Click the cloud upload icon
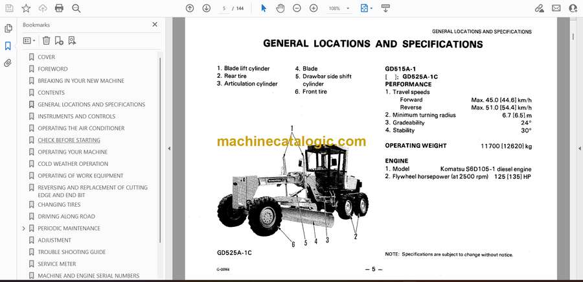This screenshot has width=583, height=282. point(43,8)
